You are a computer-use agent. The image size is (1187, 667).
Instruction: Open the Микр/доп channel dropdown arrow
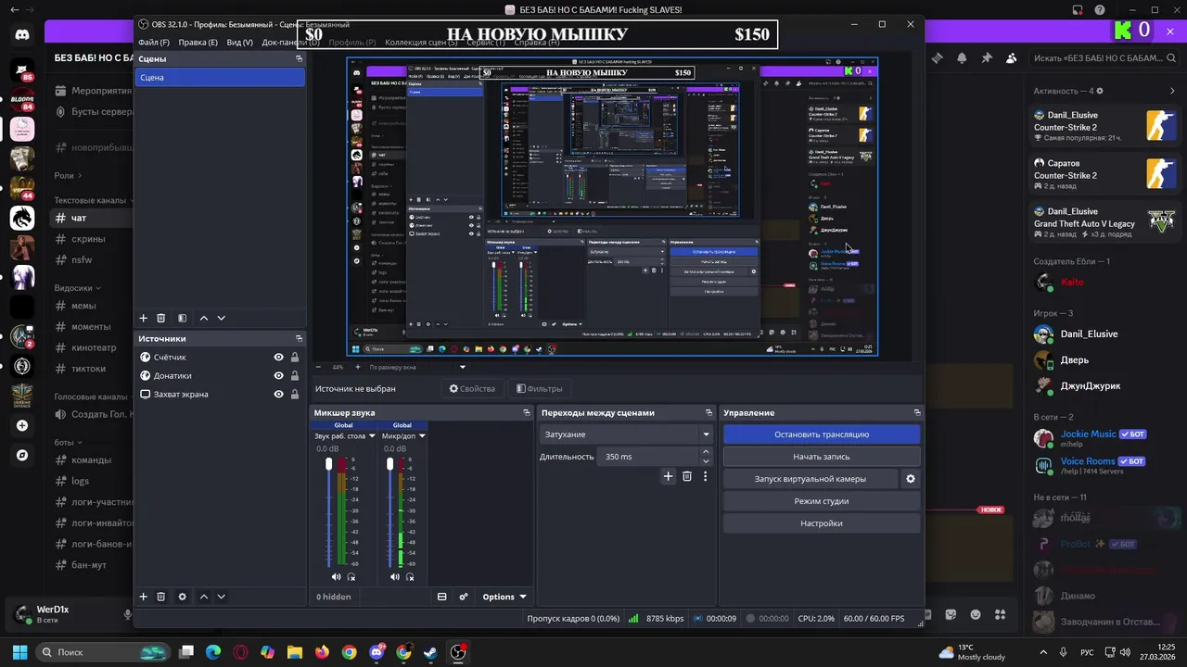pyautogui.click(x=422, y=435)
